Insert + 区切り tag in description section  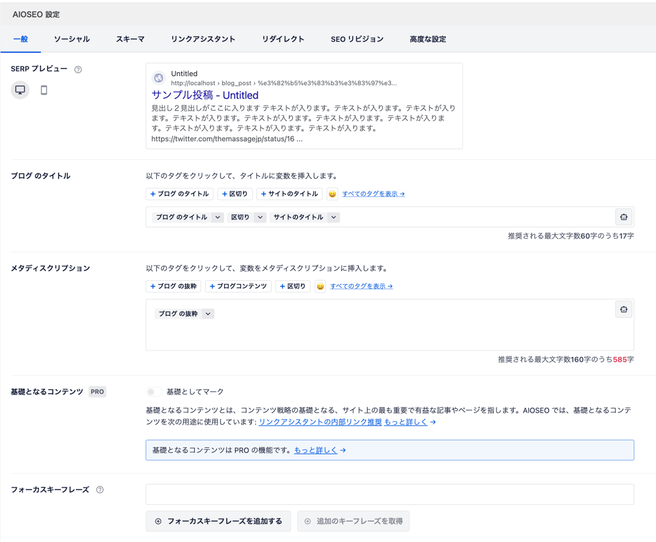[x=293, y=286]
